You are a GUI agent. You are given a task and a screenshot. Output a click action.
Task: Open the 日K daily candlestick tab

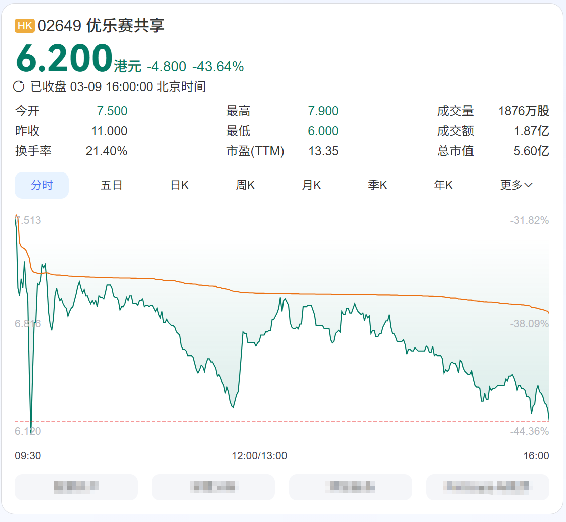pos(180,185)
